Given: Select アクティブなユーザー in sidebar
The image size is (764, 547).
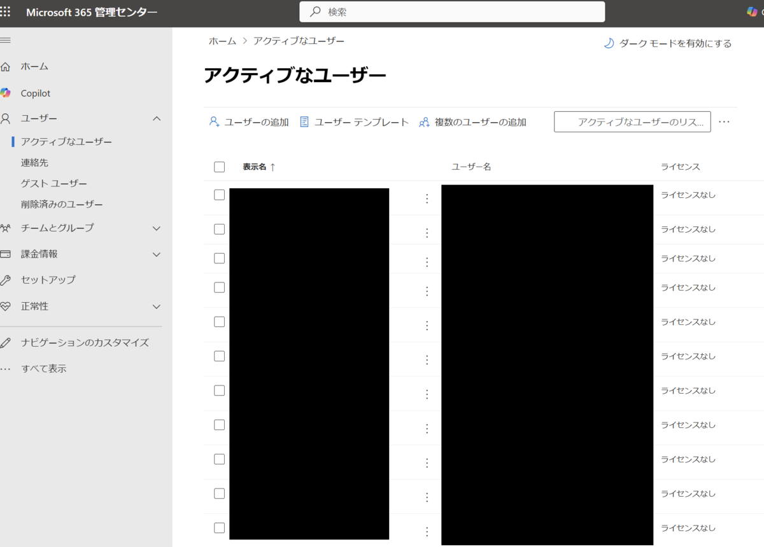Looking at the screenshot, I should 66,141.
